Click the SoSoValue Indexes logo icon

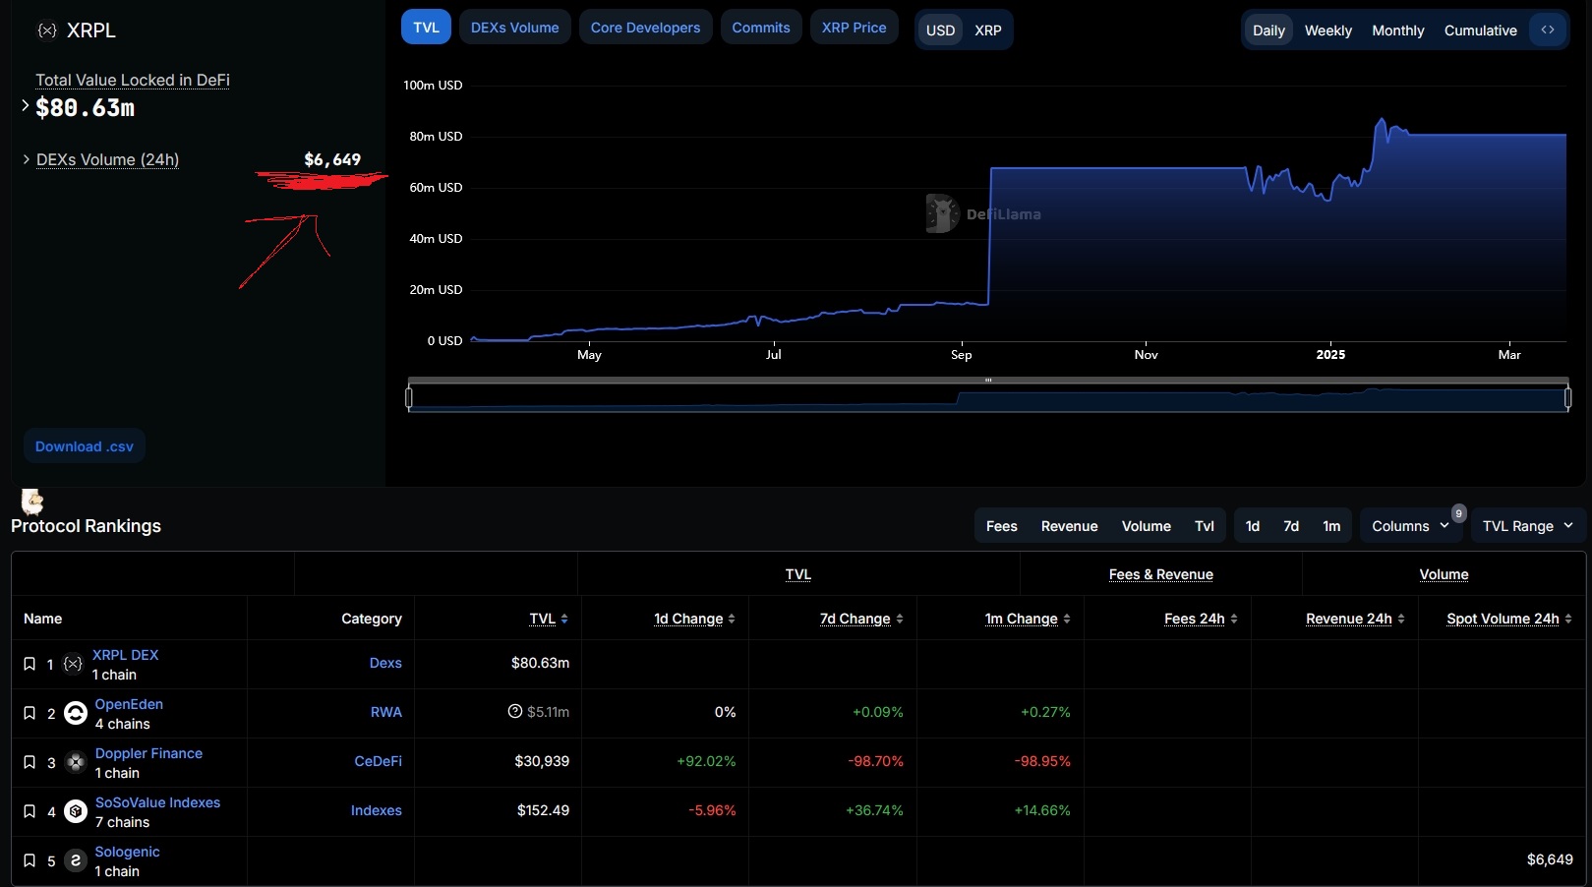76,811
